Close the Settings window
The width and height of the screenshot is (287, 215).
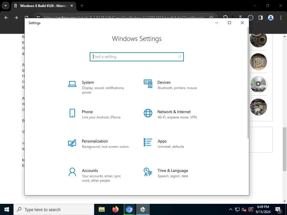point(242,23)
